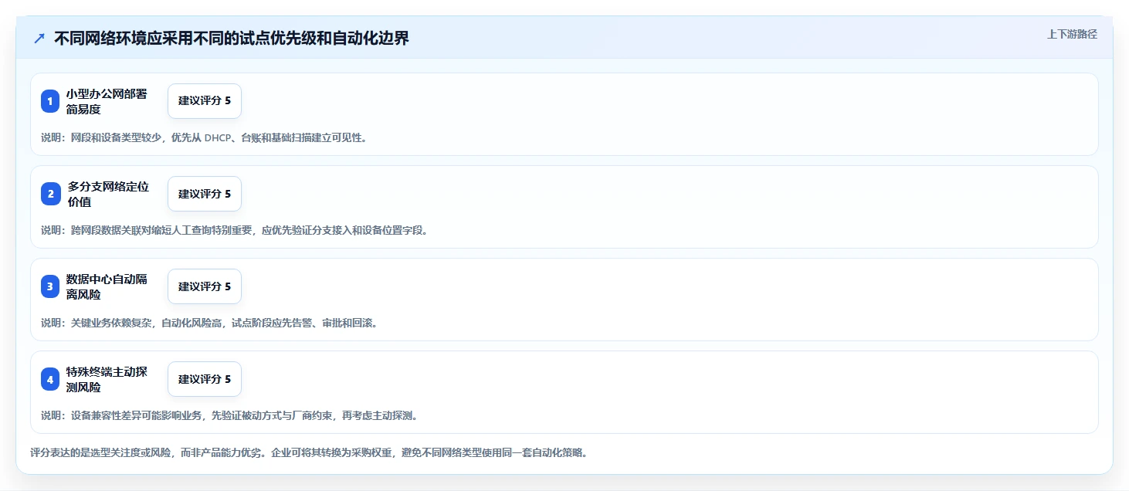Click the arrow icon beside the panel title
Viewport: 1129px width, 491px height.
pyautogui.click(x=39, y=39)
